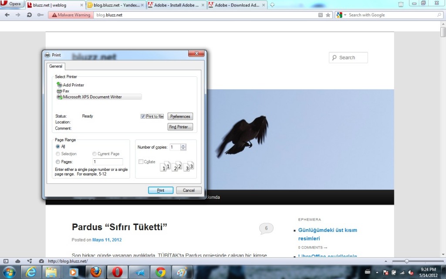The image size is (446, 279).
Task: Decrease the number of copies
Action: 183,149
